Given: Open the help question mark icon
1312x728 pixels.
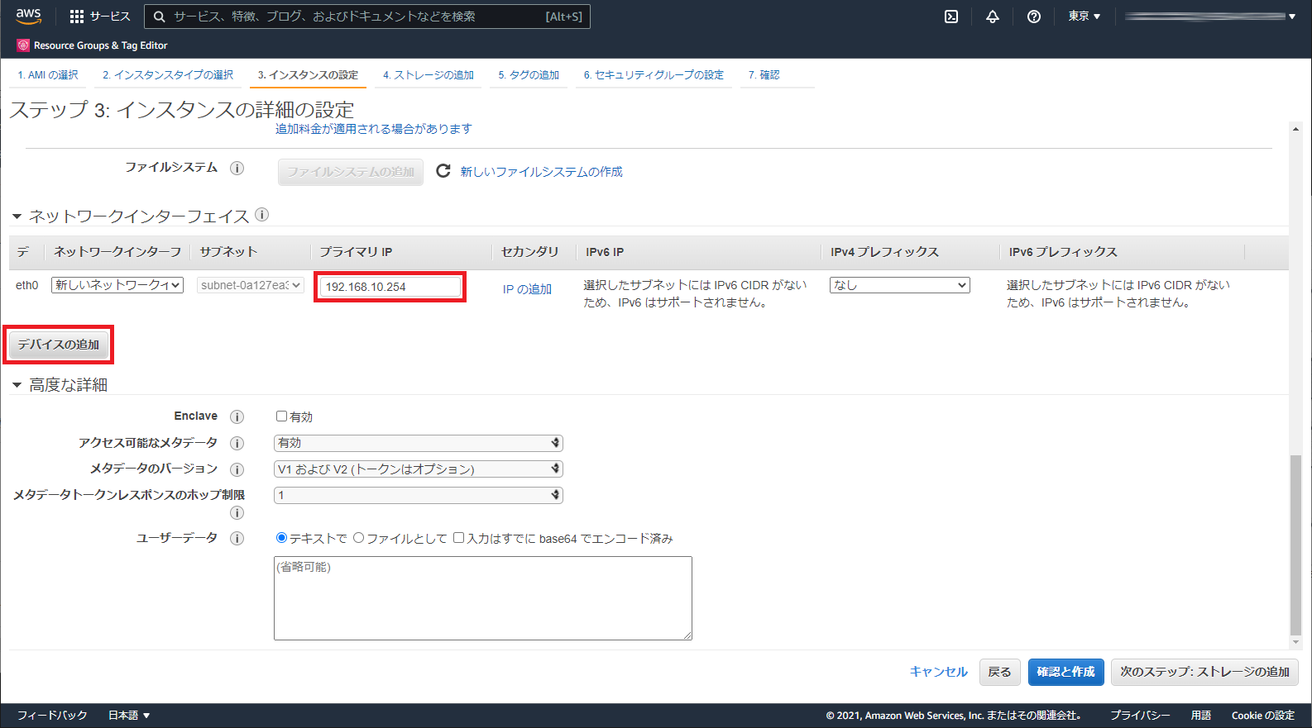Looking at the screenshot, I should click(1034, 17).
